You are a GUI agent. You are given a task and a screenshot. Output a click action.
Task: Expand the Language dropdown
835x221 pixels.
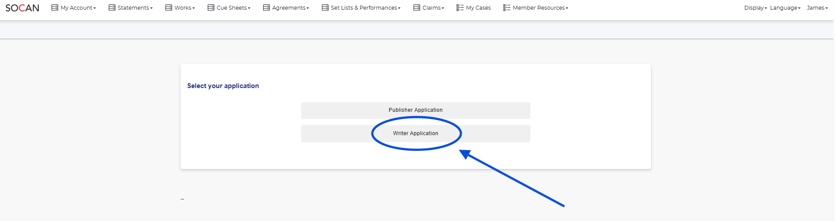(785, 8)
